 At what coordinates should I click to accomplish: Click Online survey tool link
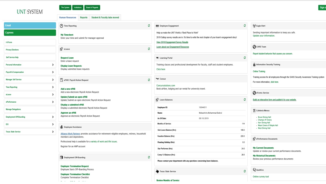(261, 177)
